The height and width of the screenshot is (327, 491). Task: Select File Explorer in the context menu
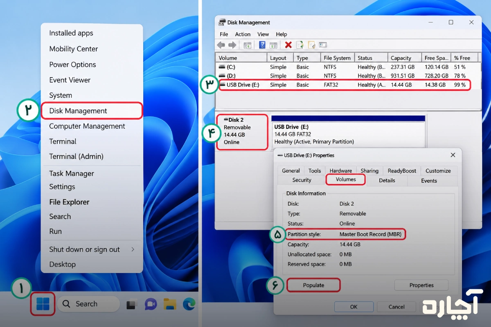coord(69,202)
